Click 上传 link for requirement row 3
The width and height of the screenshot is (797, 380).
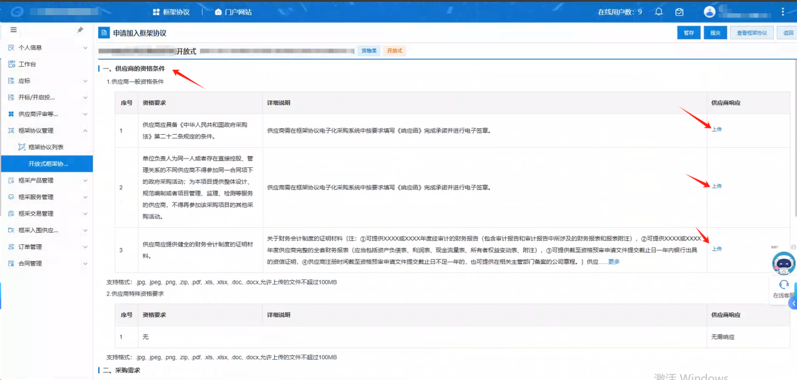click(716, 249)
